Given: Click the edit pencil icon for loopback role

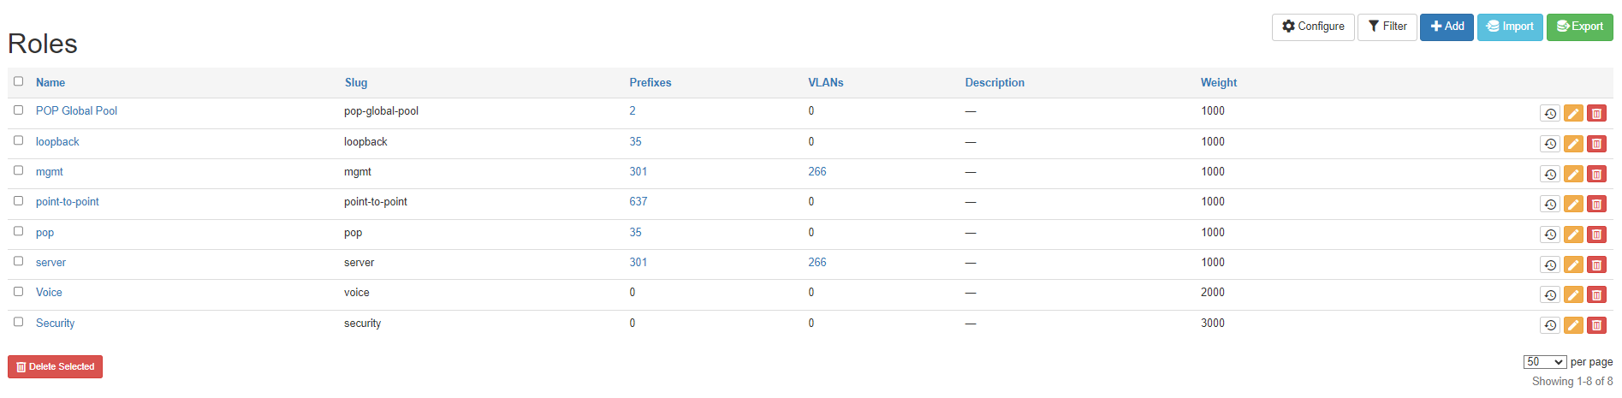Looking at the screenshot, I should point(1573,144).
